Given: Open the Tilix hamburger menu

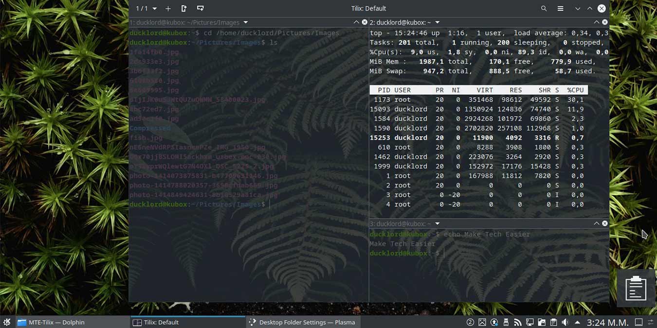Looking at the screenshot, I should click(560, 8).
